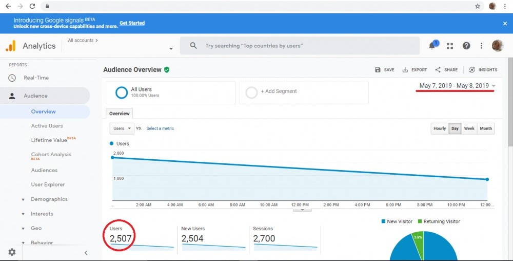The height and width of the screenshot is (261, 513).
Task: Click SHARE report button
Action: click(x=446, y=70)
